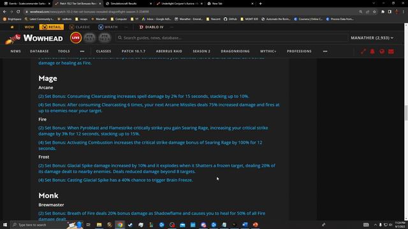Open the mail inbox icon

(x=391, y=52)
